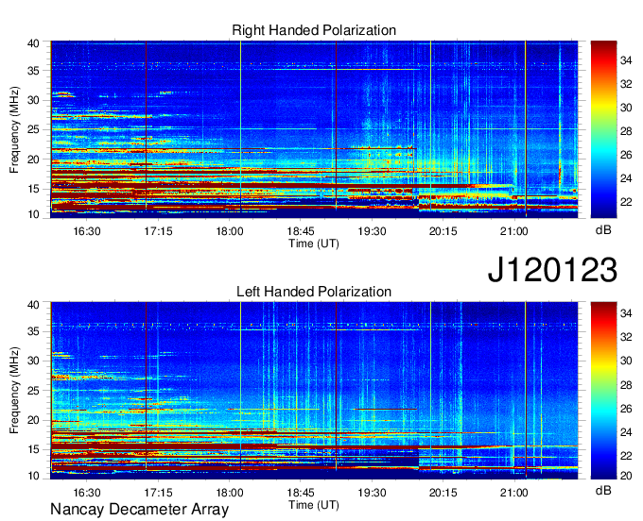Click 34 dB mark on Left Handed colorbar
The image size is (643, 521).
[626, 313]
